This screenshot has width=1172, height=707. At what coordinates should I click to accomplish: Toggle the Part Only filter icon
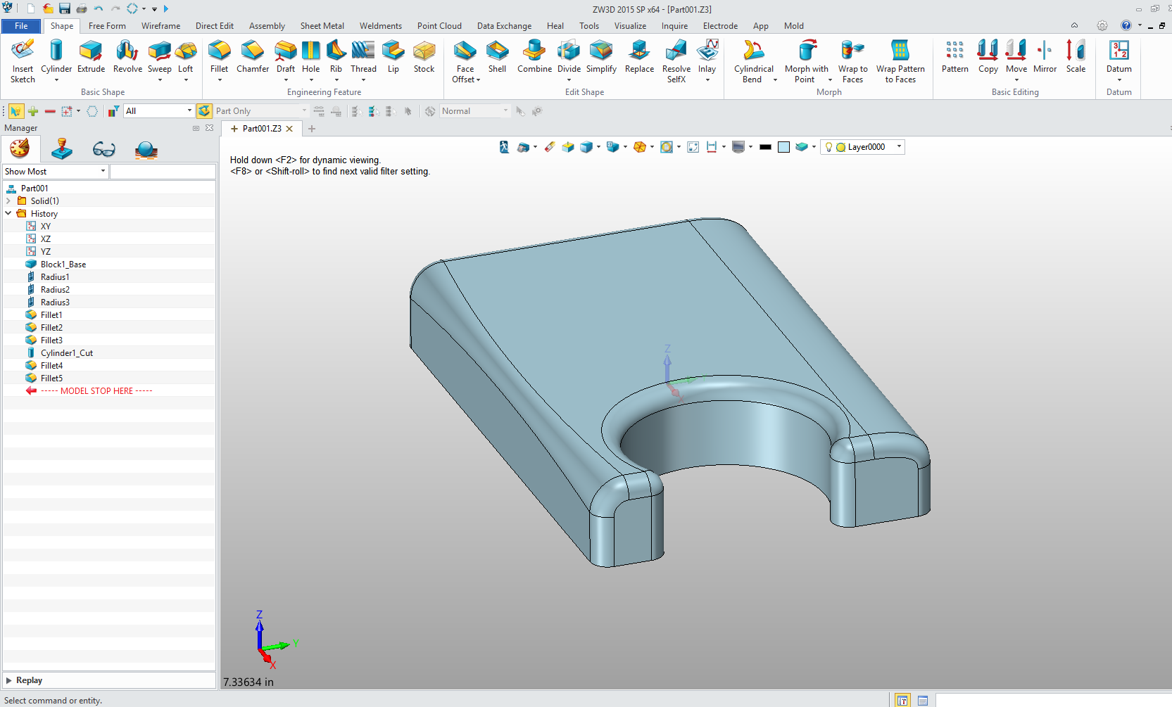point(204,111)
